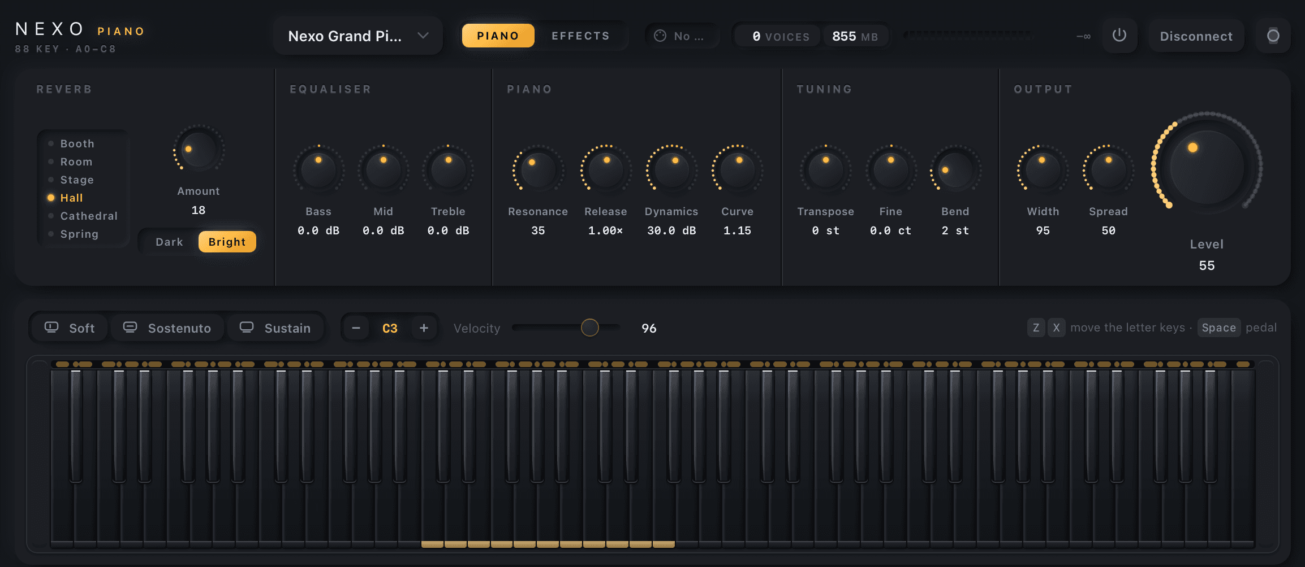Screen dimensions: 1305x567
Task: Open the Nexo Grand Piano preset dropdown
Action: (x=358, y=36)
